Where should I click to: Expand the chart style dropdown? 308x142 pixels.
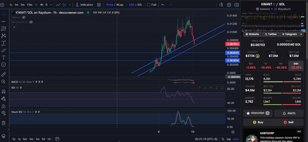69,5
